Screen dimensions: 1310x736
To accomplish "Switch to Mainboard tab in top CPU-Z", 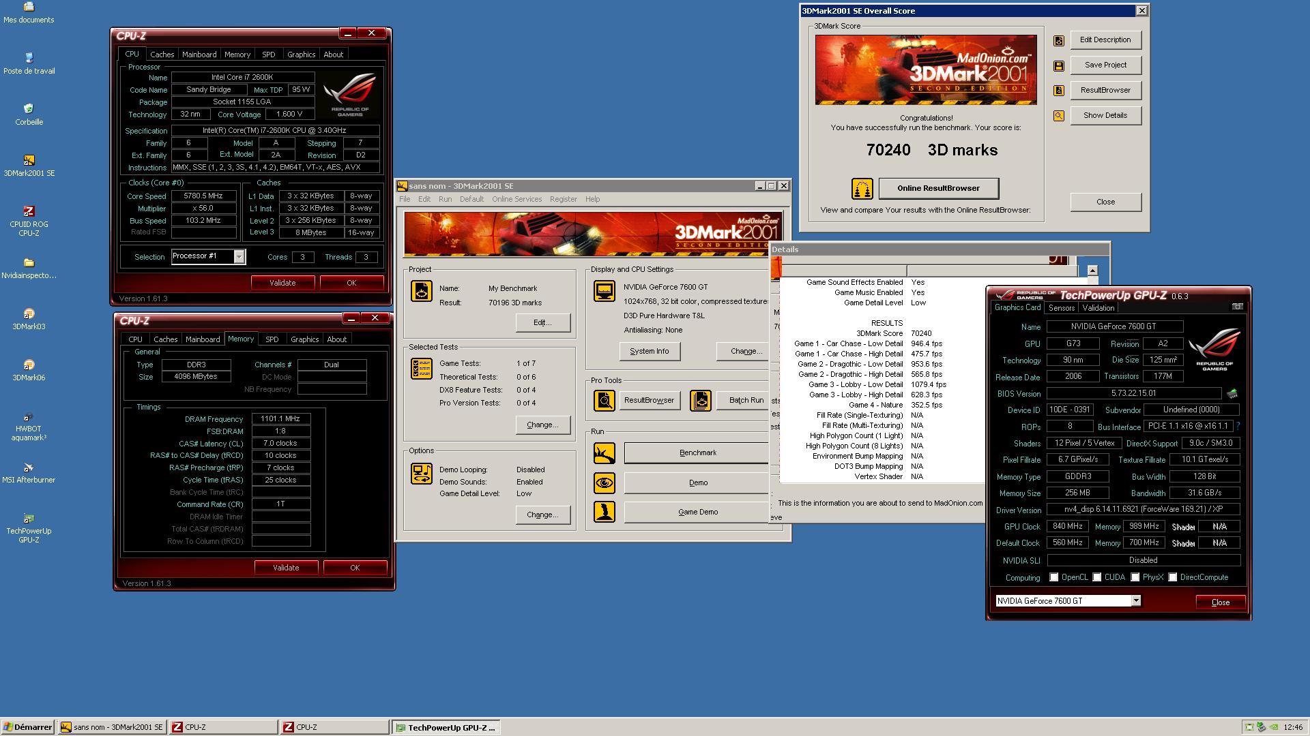I will (199, 55).
